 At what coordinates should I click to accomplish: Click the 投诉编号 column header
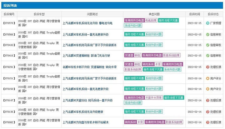click(x=9, y=14)
